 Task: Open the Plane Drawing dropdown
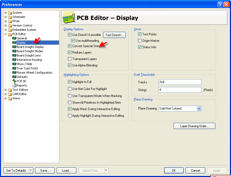[x=199, y=108]
